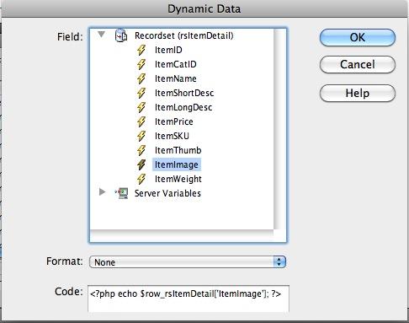Click the lightning icon beside ItemCatID
This screenshot has width=409, height=323.
coord(141,64)
